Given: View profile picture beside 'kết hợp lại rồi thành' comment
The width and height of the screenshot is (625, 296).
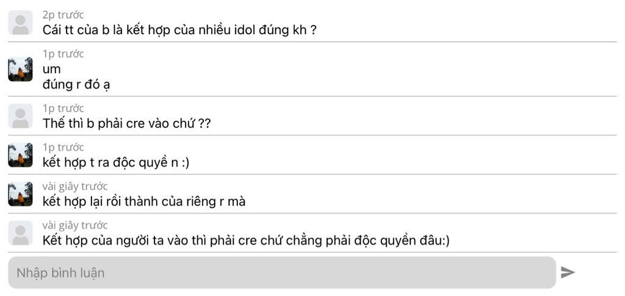Looking at the screenshot, I should click(20, 194).
